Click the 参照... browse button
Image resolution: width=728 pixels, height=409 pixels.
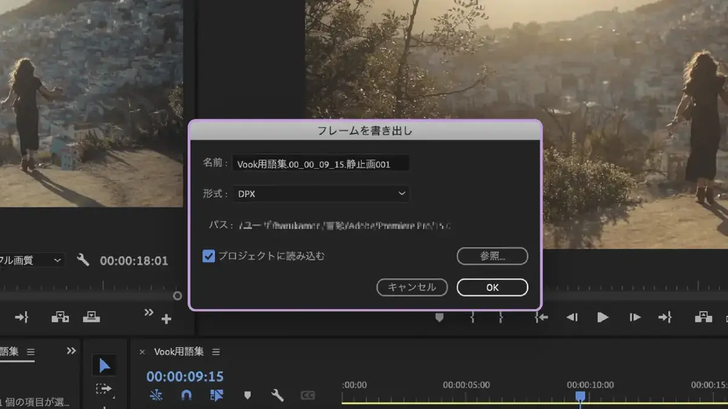pos(493,256)
